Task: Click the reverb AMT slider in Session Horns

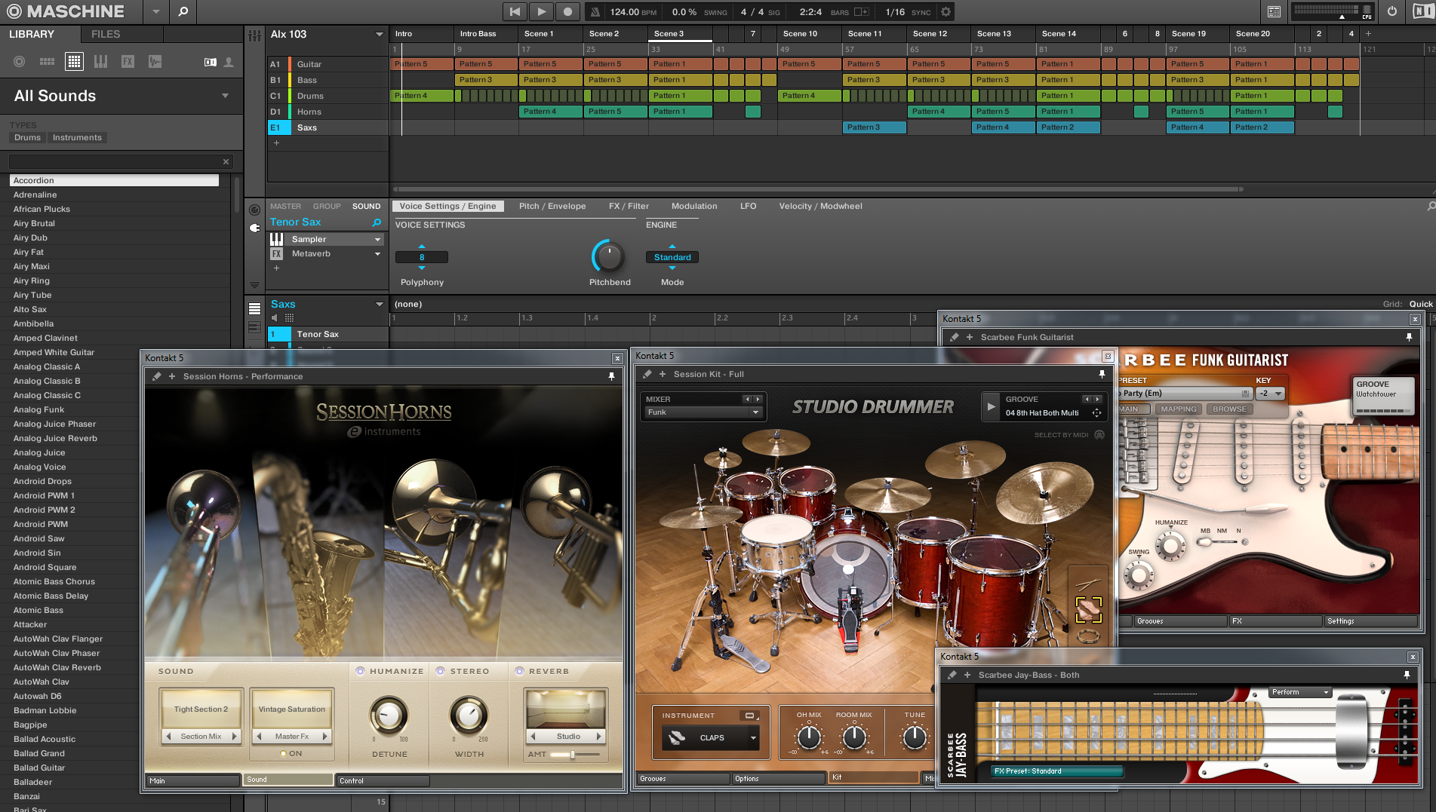Action: [573, 754]
